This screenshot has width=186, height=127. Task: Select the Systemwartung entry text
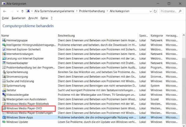click(x=16, y=86)
